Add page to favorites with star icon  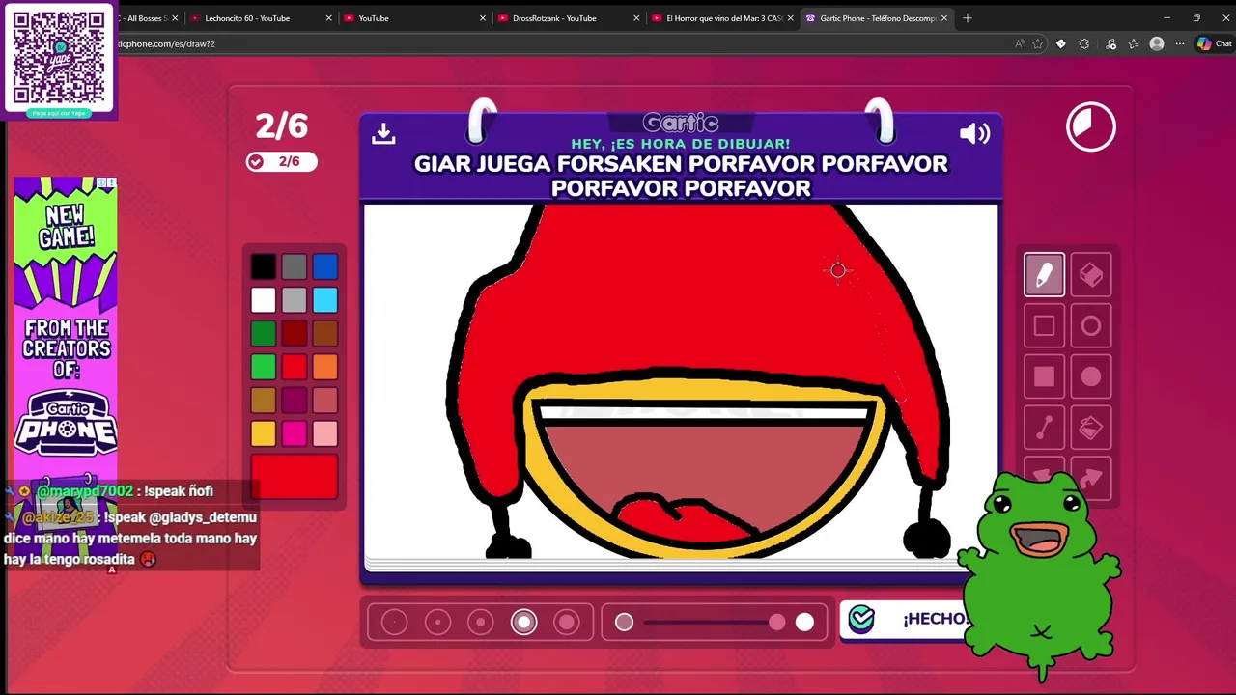(1038, 43)
